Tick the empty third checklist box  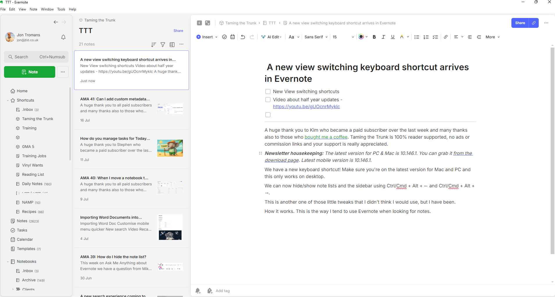coord(268,115)
